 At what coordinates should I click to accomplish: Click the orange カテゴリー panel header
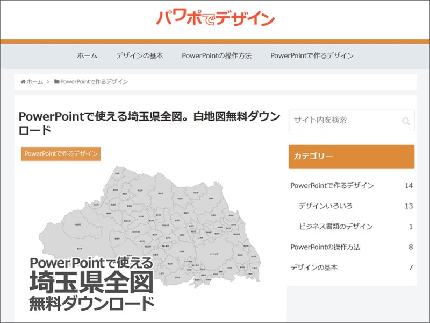352,156
